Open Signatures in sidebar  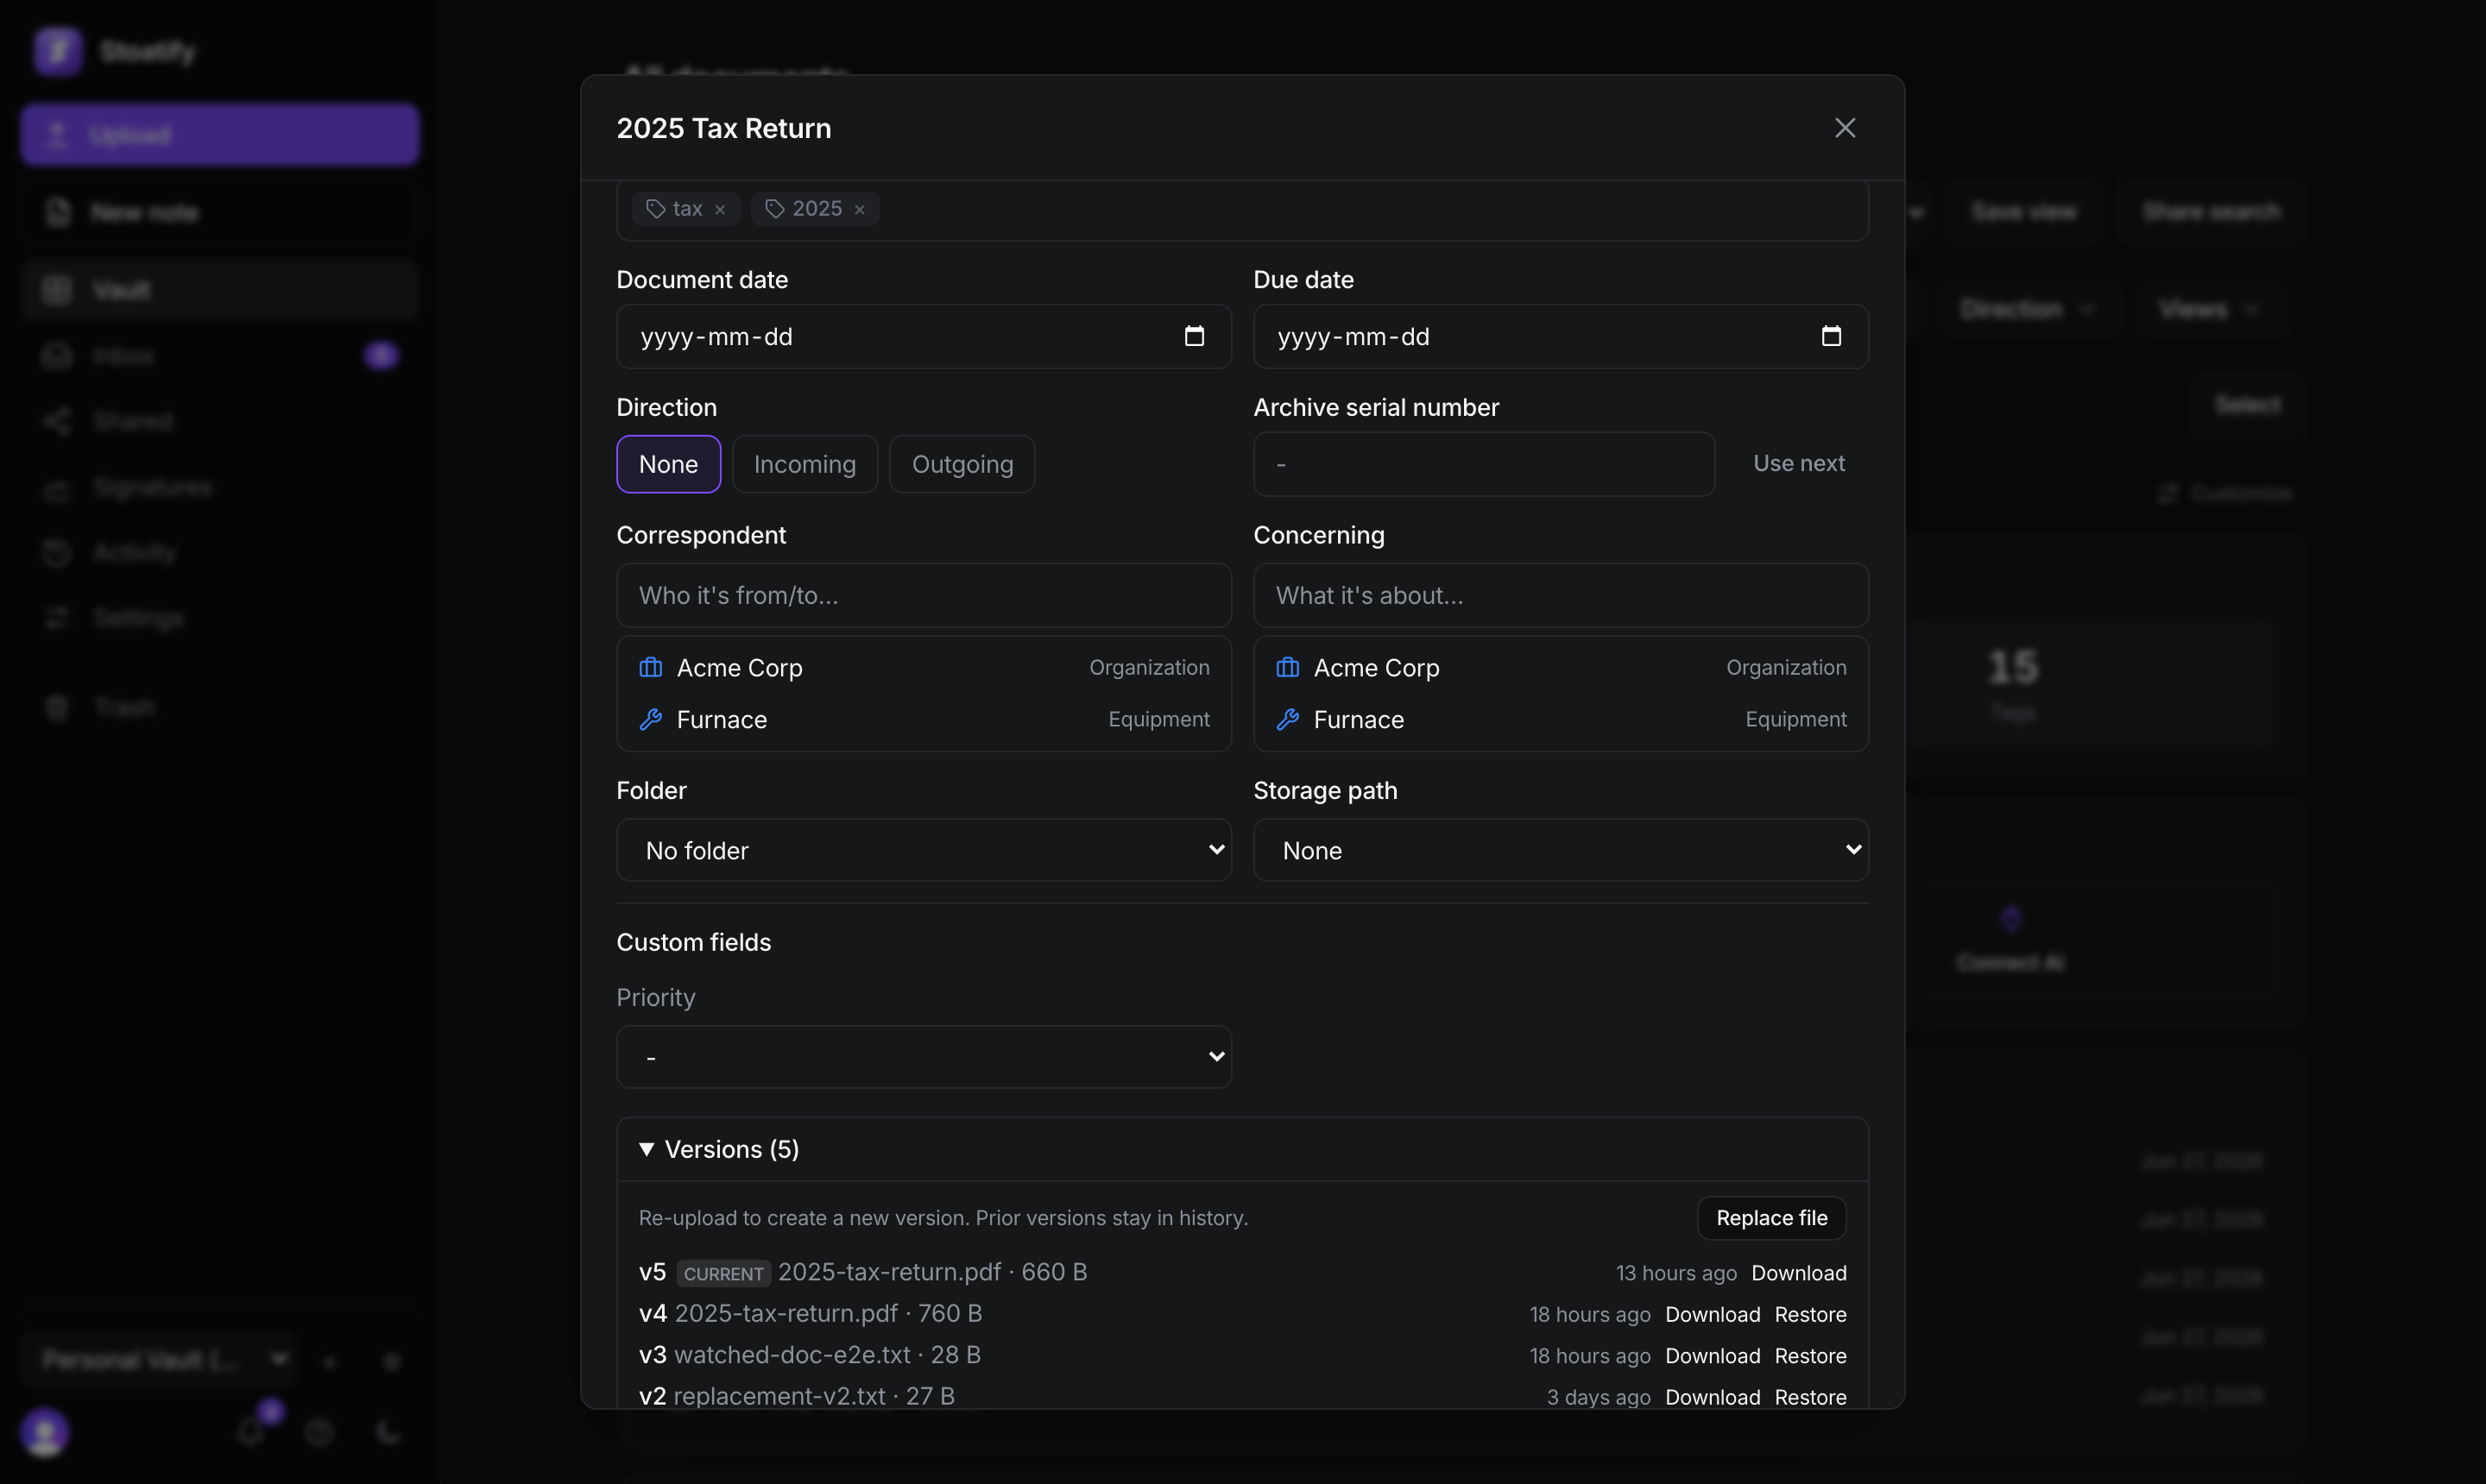(219, 487)
